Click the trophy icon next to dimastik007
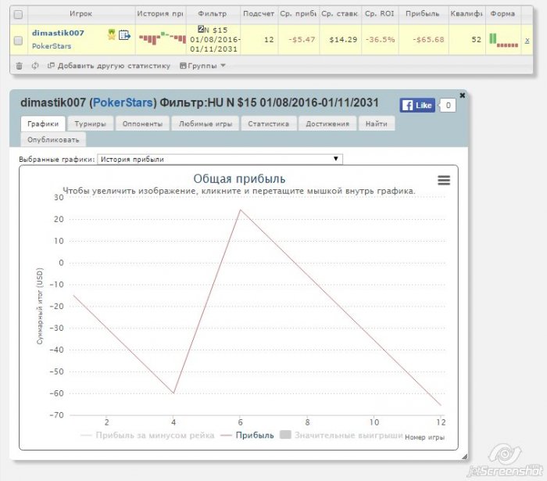Image resolution: width=547 pixels, height=481 pixels. pyautogui.click(x=111, y=34)
